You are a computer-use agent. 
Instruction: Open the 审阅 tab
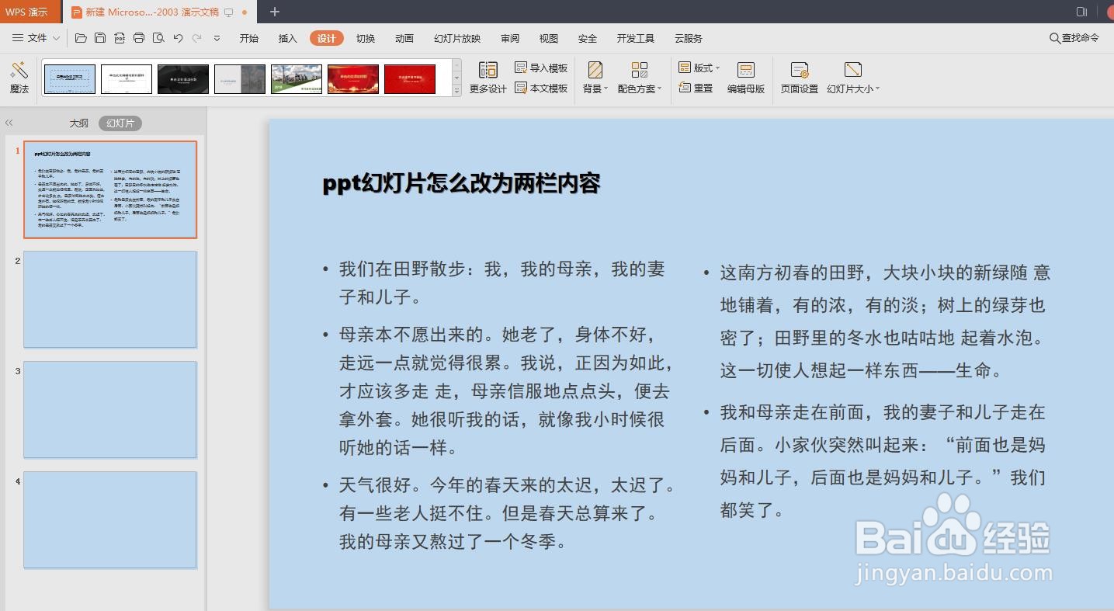(510, 38)
